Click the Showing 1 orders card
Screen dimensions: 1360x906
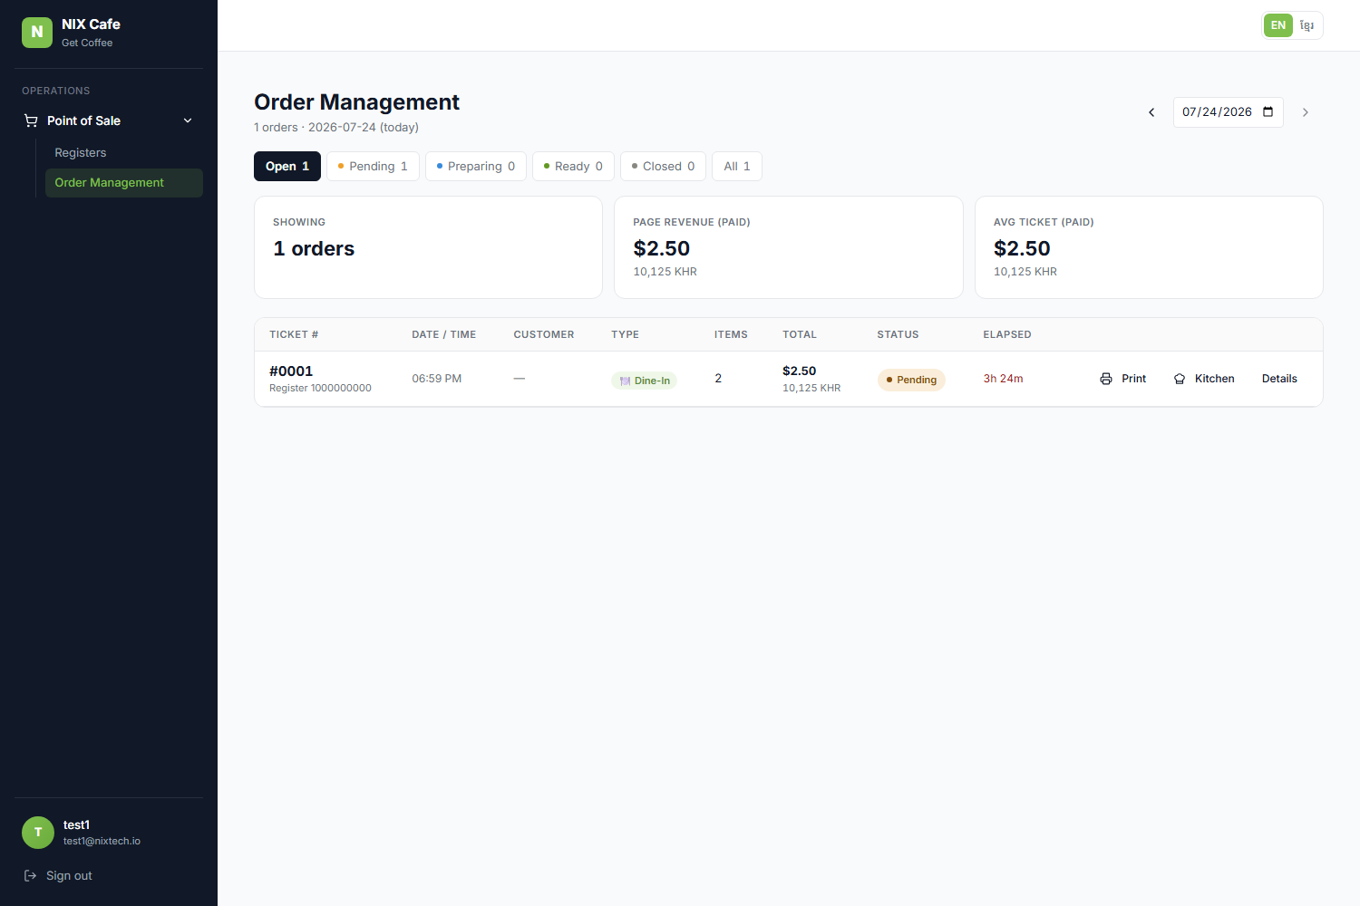(428, 247)
